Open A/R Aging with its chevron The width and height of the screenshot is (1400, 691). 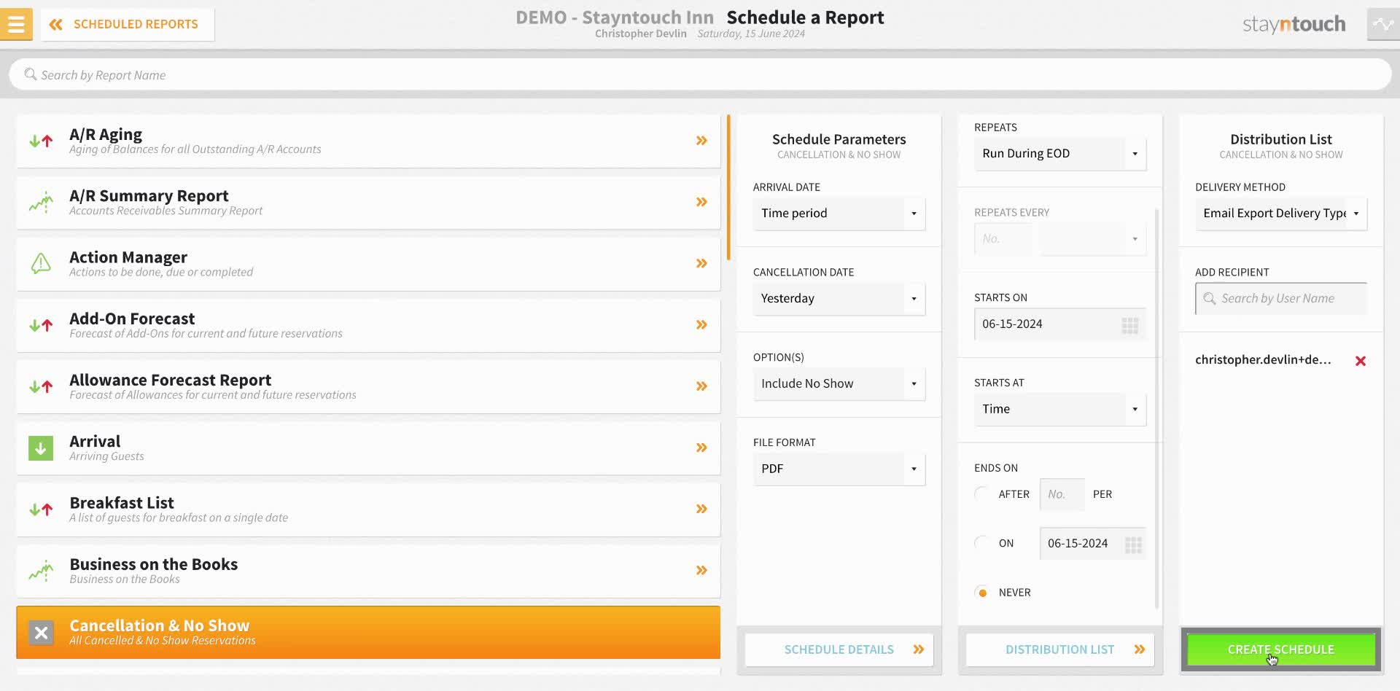[701, 141]
